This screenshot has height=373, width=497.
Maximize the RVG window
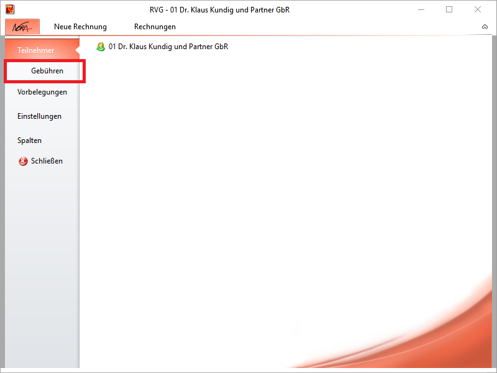pyautogui.click(x=449, y=9)
